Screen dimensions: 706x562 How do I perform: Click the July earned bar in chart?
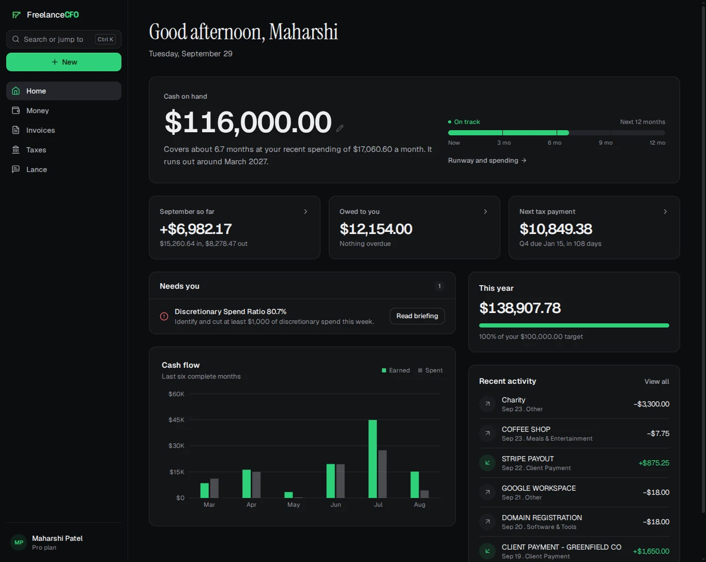point(373,459)
